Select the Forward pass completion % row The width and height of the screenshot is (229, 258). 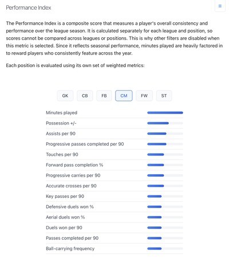(114, 165)
